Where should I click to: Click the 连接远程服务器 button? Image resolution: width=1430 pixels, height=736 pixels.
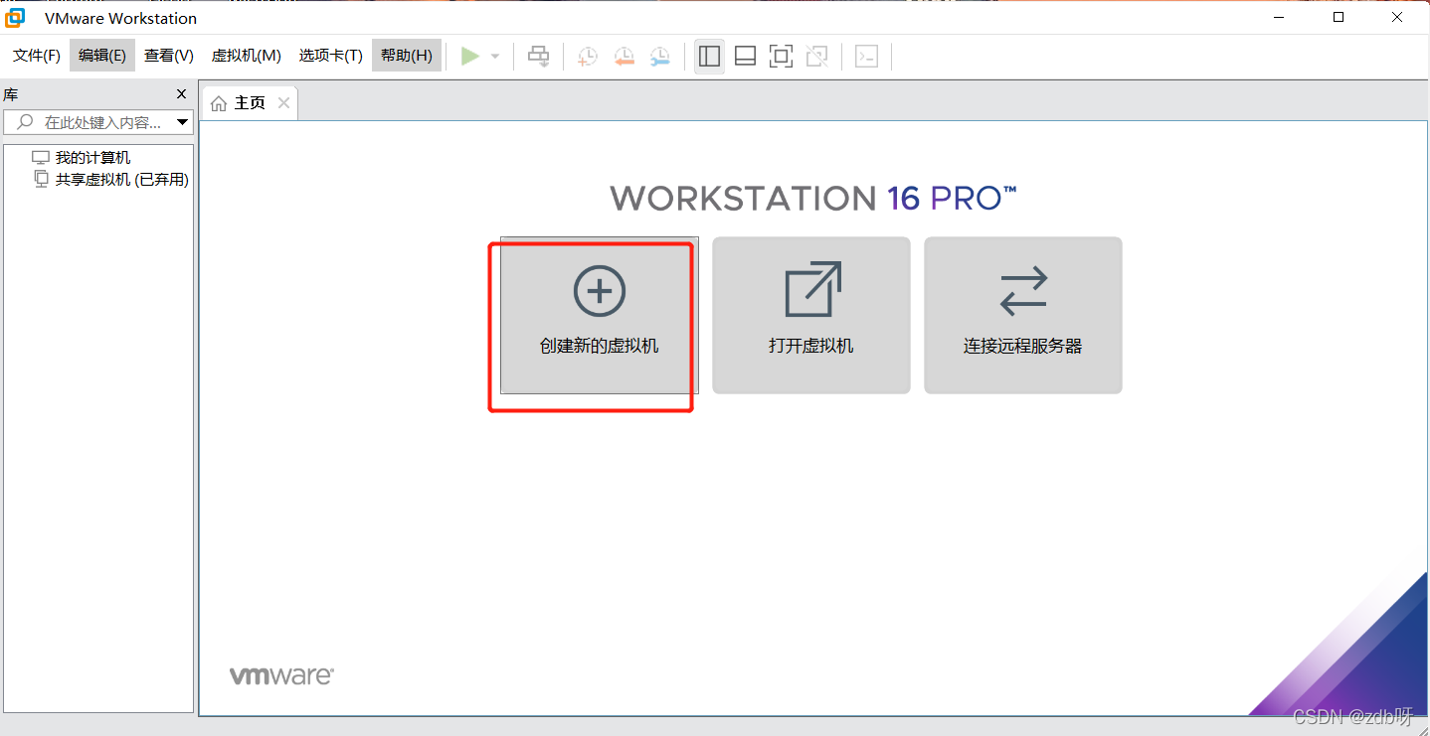1023,315
